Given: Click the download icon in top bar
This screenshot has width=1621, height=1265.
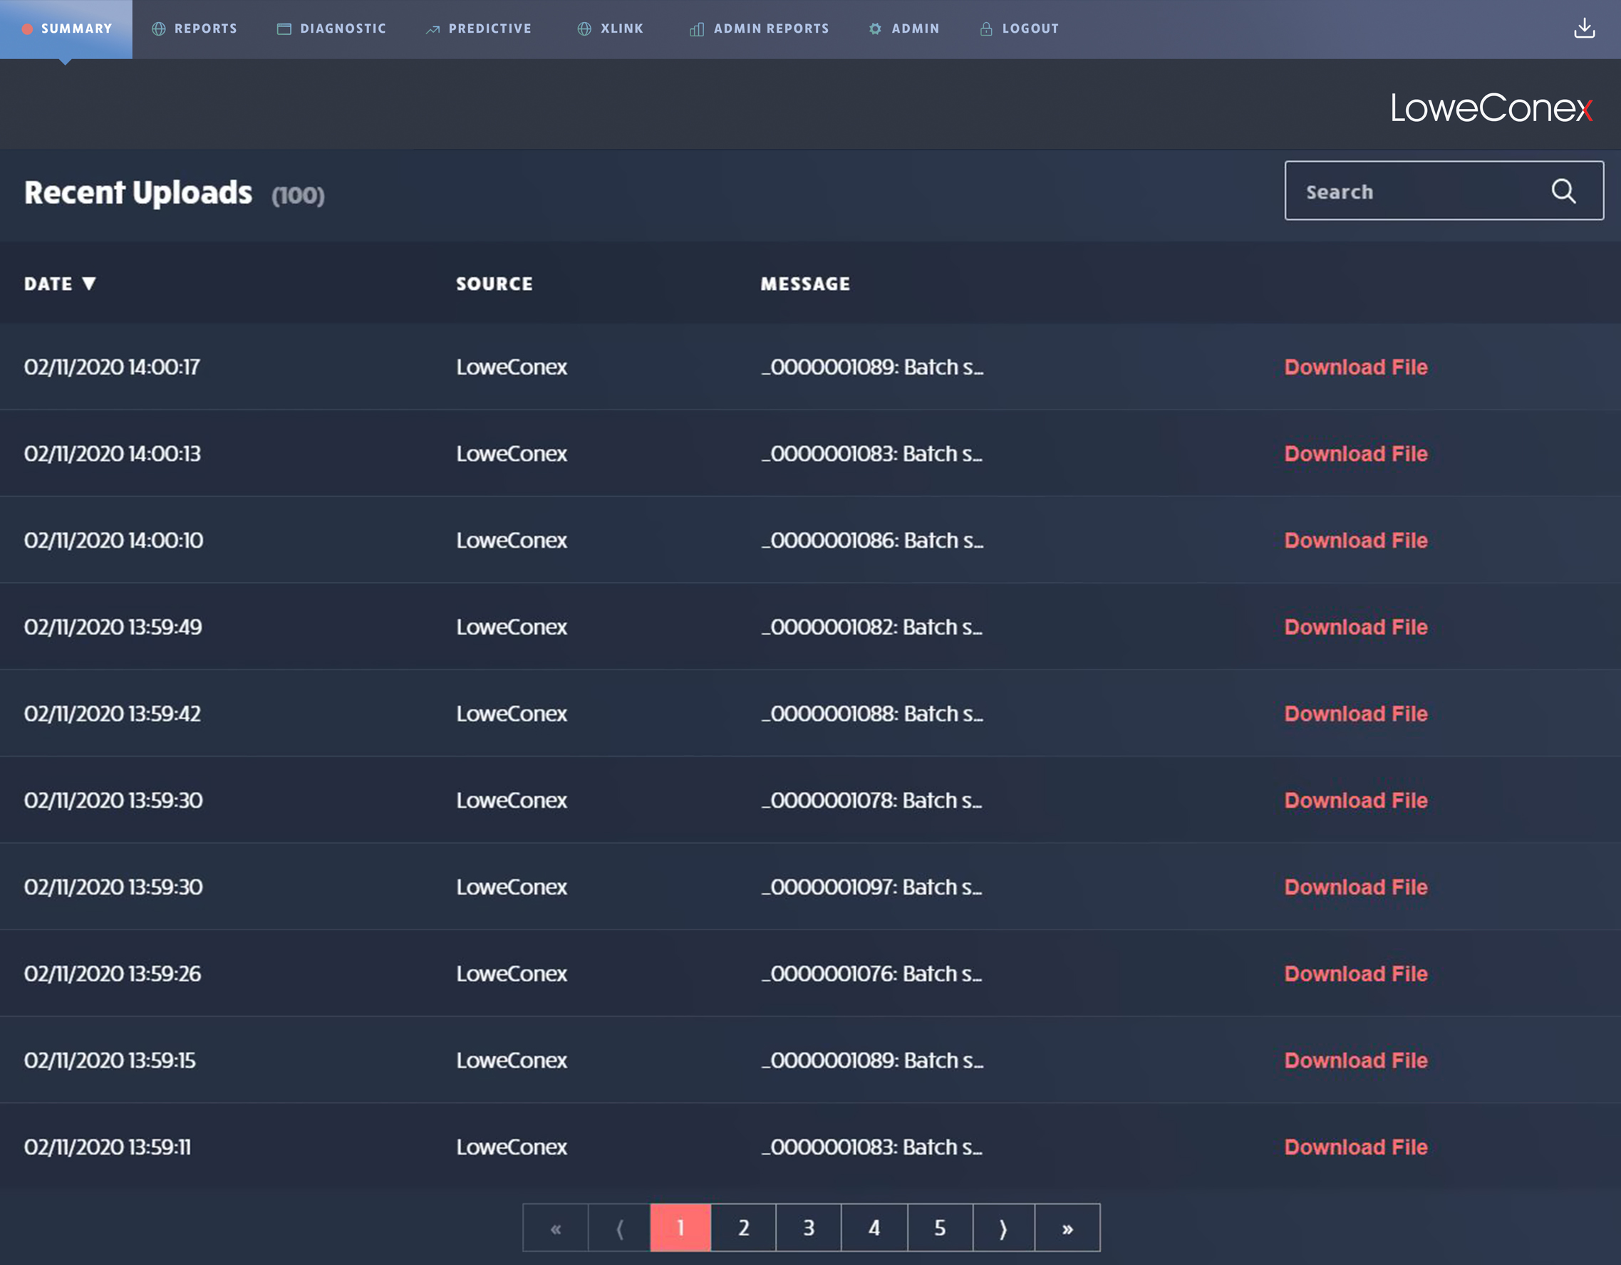Looking at the screenshot, I should click(x=1584, y=28).
